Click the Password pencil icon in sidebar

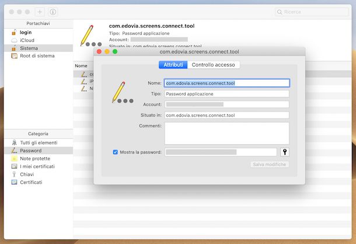point(15,151)
